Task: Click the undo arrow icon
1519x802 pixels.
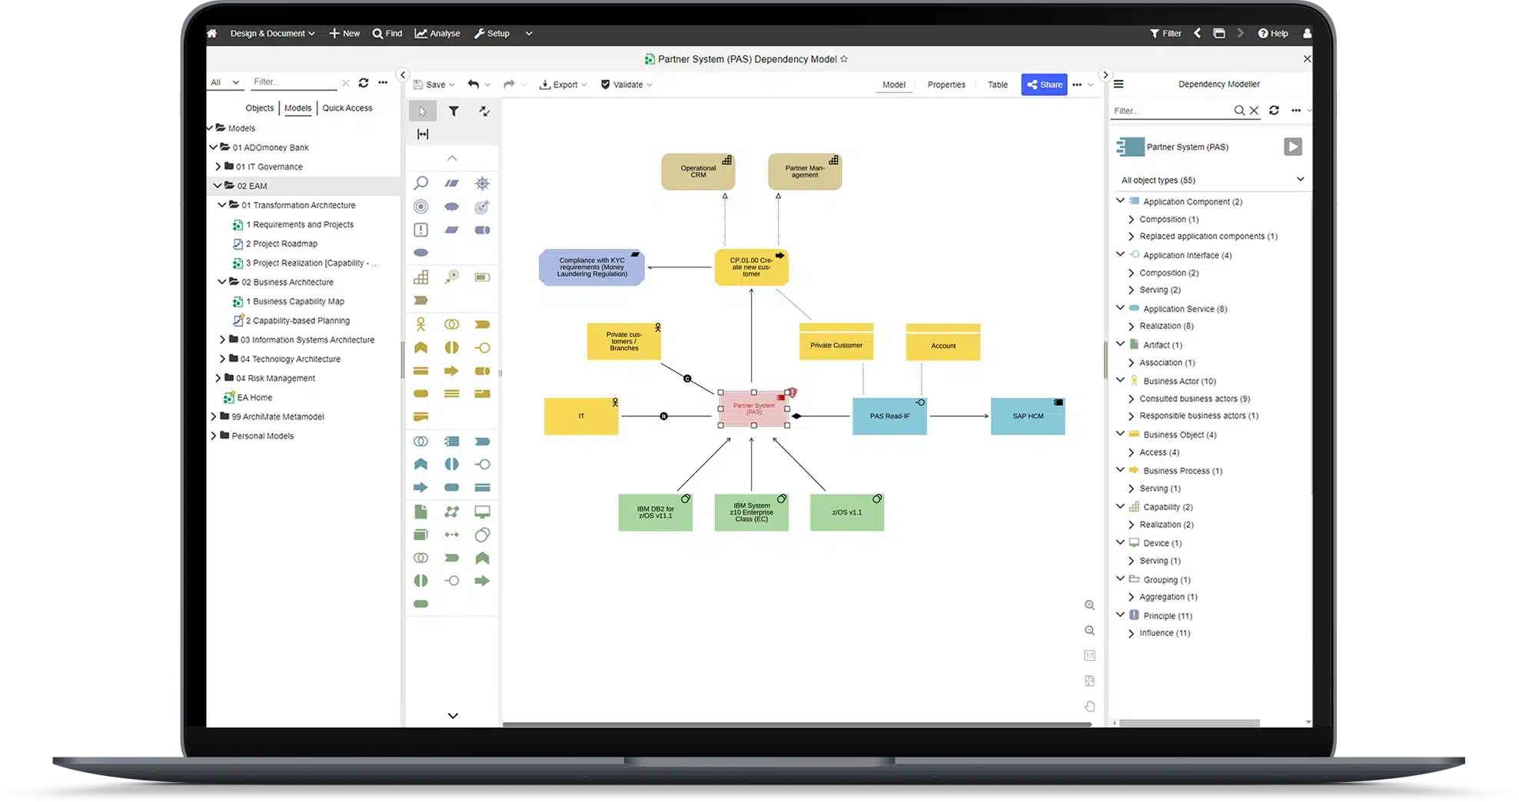Action: tap(474, 85)
